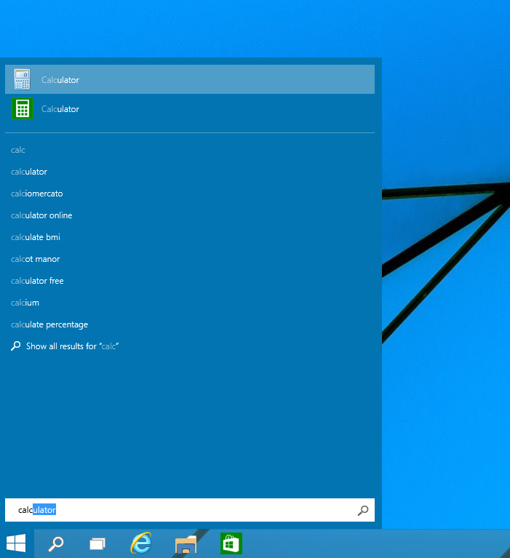Screen dimensions: 510x558
Task: Click the magnifier icon in search box
Action: [x=363, y=510]
